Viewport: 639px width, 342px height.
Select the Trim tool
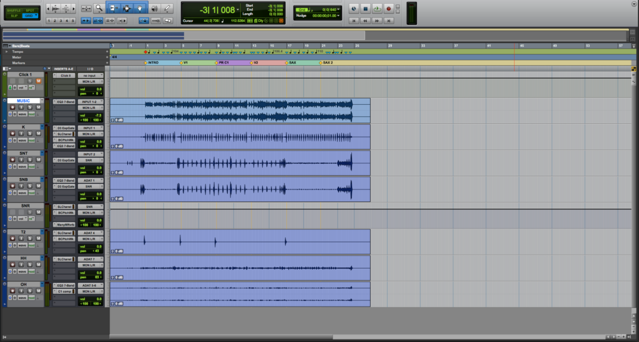(113, 8)
